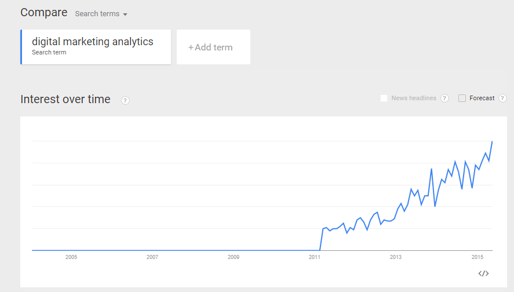The height and width of the screenshot is (292, 514).
Task: Open help icon beside Interest over time
Action: tap(125, 100)
